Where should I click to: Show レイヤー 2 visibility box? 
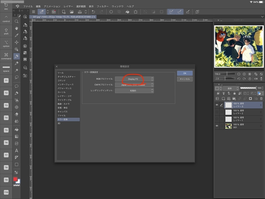[217, 112]
